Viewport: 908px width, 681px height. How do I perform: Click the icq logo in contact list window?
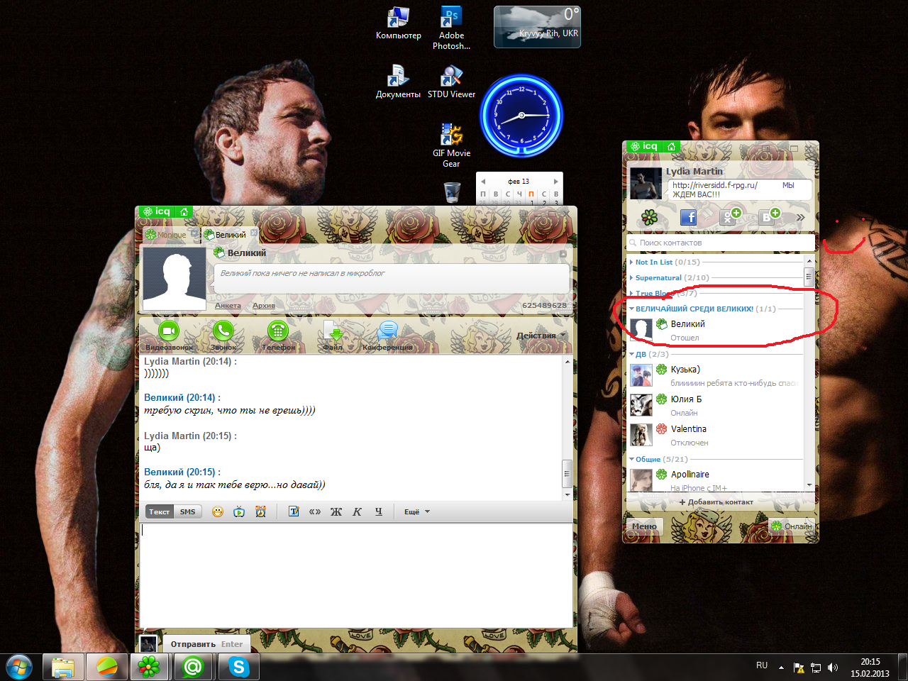pyautogui.click(x=644, y=146)
